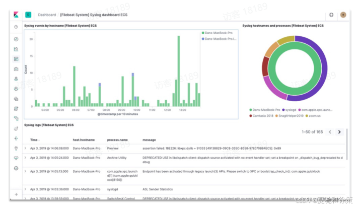Click the Camtasia 2018 pie legend entry

[x=261, y=116]
